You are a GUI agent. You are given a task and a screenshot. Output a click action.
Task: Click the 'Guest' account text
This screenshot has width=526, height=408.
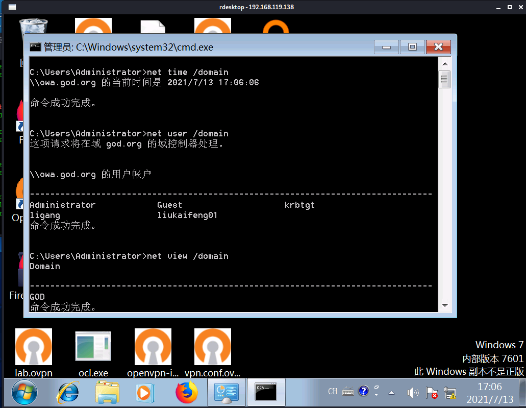pos(170,205)
